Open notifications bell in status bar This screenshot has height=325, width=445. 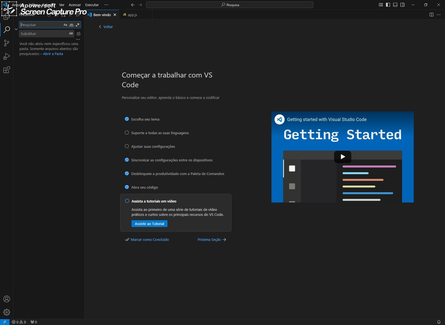[439, 322]
